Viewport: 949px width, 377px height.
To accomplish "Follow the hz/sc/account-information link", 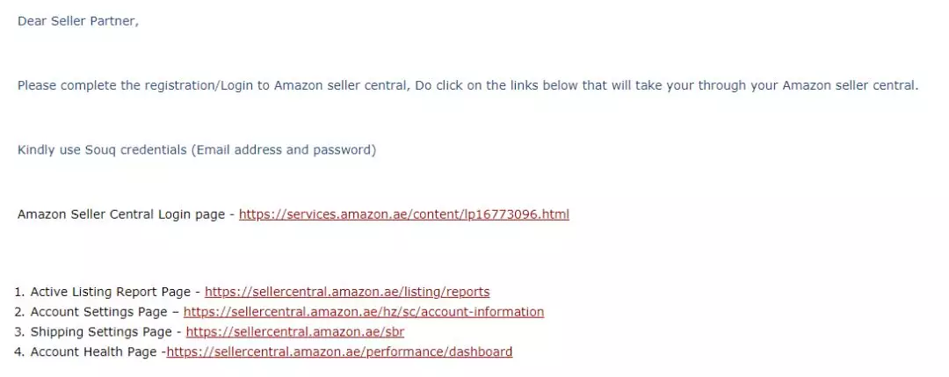I will tap(364, 312).
